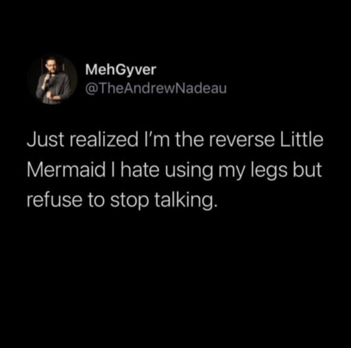The image size is (351, 348).
Task: Click the word "realized" in the tweet
Action: [102, 139]
